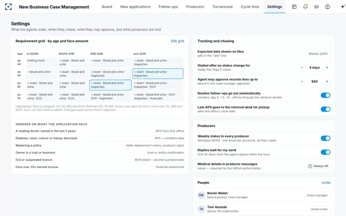The image size is (346, 216).
Task: Go to the Follow-ups tab
Action: 168,7
